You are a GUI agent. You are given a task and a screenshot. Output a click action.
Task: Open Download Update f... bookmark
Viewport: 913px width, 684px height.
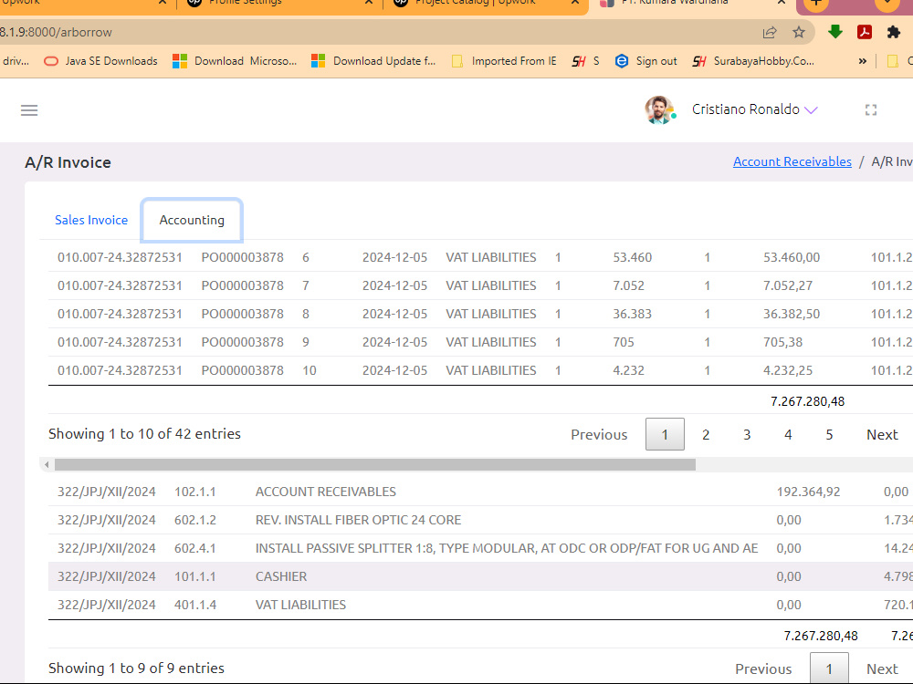coord(373,61)
